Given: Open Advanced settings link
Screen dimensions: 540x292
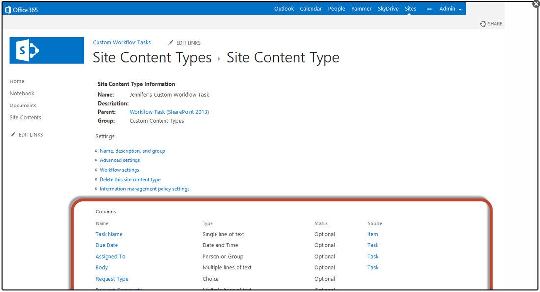Looking at the screenshot, I should 120,160.
